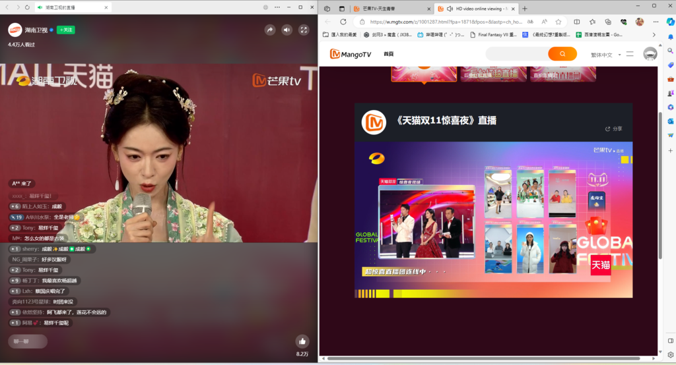The width and height of the screenshot is (676, 365).
Task: Open Copilot in the Edge sidebar
Action: pyautogui.click(x=671, y=22)
